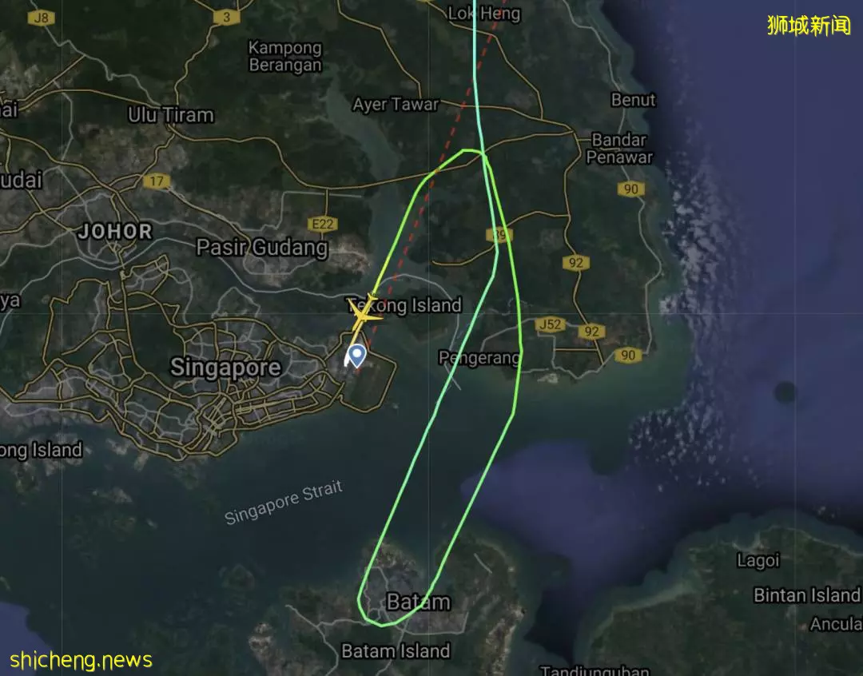Open the shicheng.news watermark link

(81, 659)
